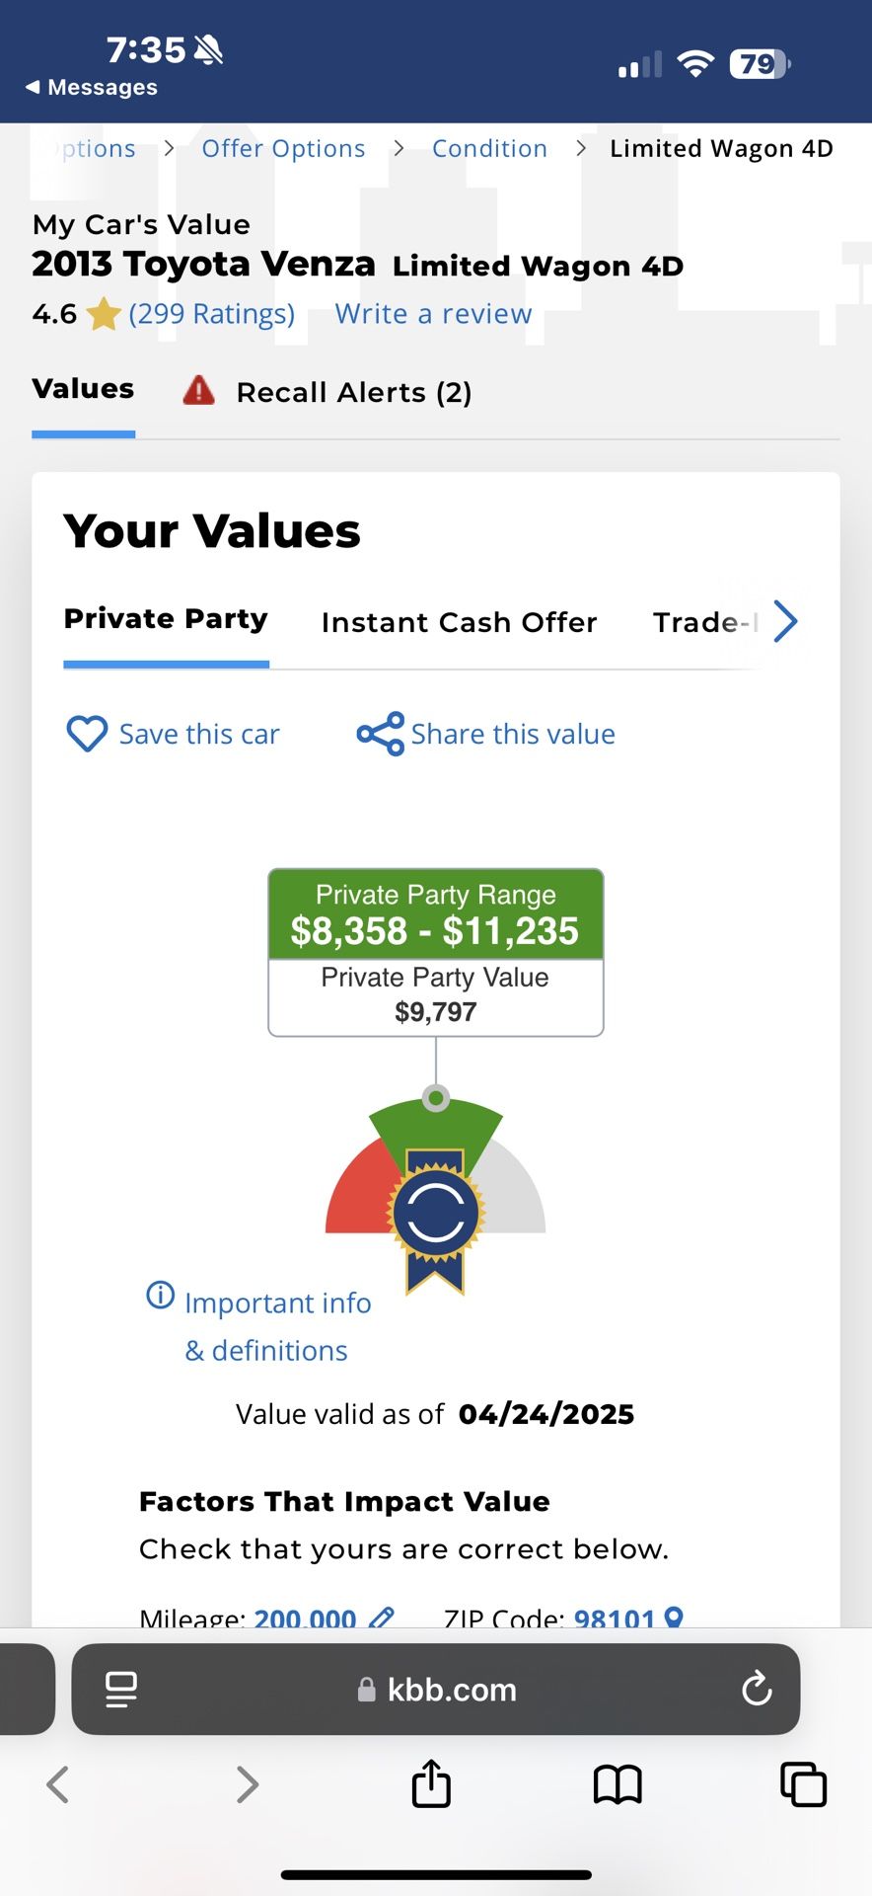Viewport: 872px width, 1896px height.
Task: Open Safari share sheet icon
Action: 431,1783
